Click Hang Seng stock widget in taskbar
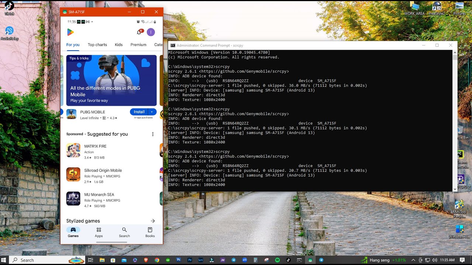Screen dimensions: 472x265 click(383, 260)
